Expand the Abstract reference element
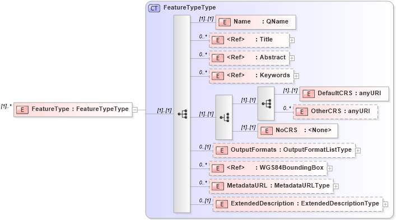The height and width of the screenshot is (220, 396). (292, 58)
